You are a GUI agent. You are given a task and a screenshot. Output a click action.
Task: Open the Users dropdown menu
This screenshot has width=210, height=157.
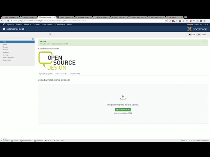[x=19, y=25]
